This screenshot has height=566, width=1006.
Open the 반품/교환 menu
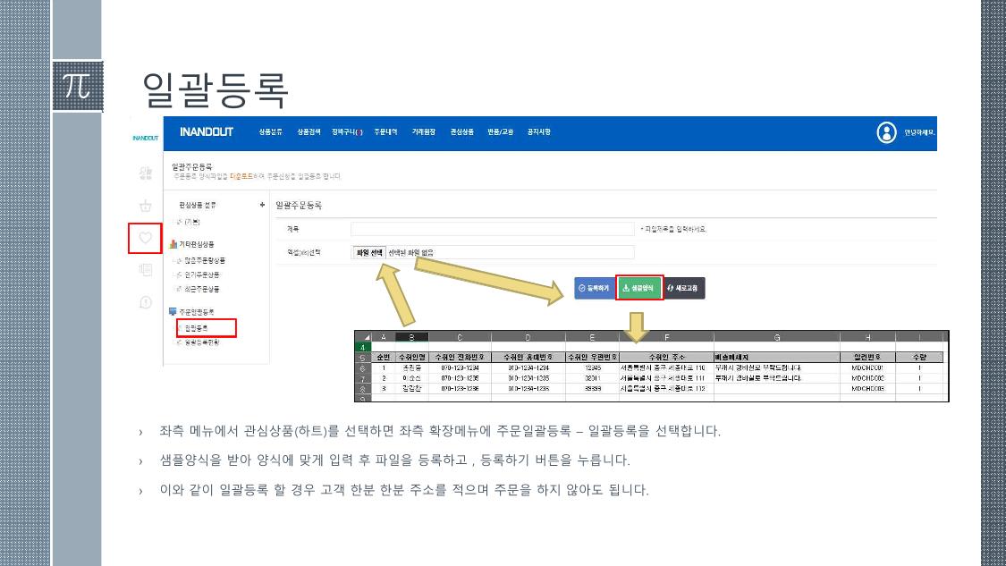coord(501,132)
